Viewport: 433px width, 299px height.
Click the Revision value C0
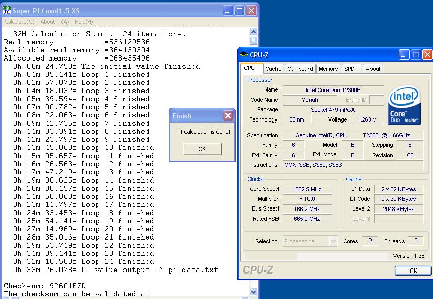coord(410,155)
